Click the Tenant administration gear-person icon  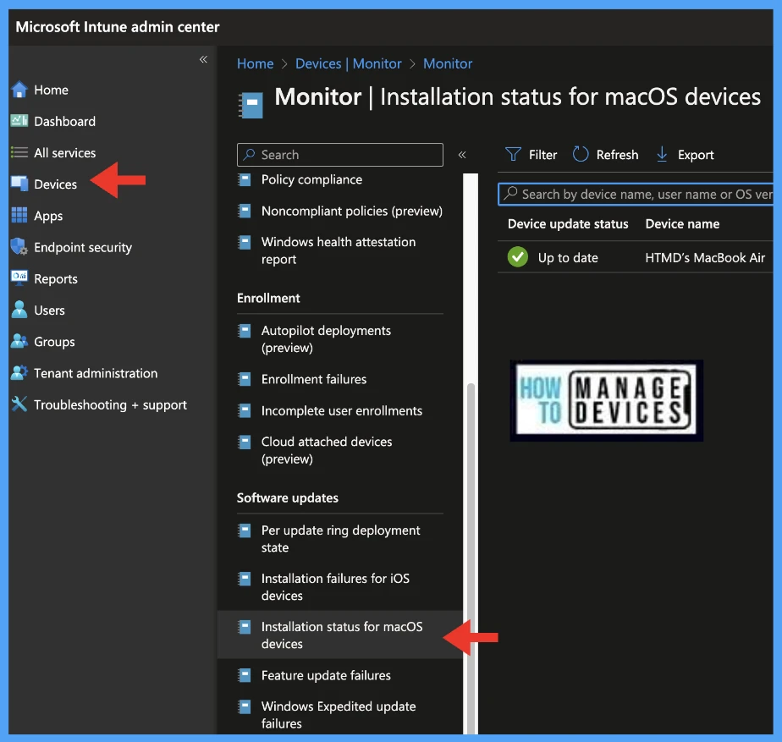[x=19, y=372]
